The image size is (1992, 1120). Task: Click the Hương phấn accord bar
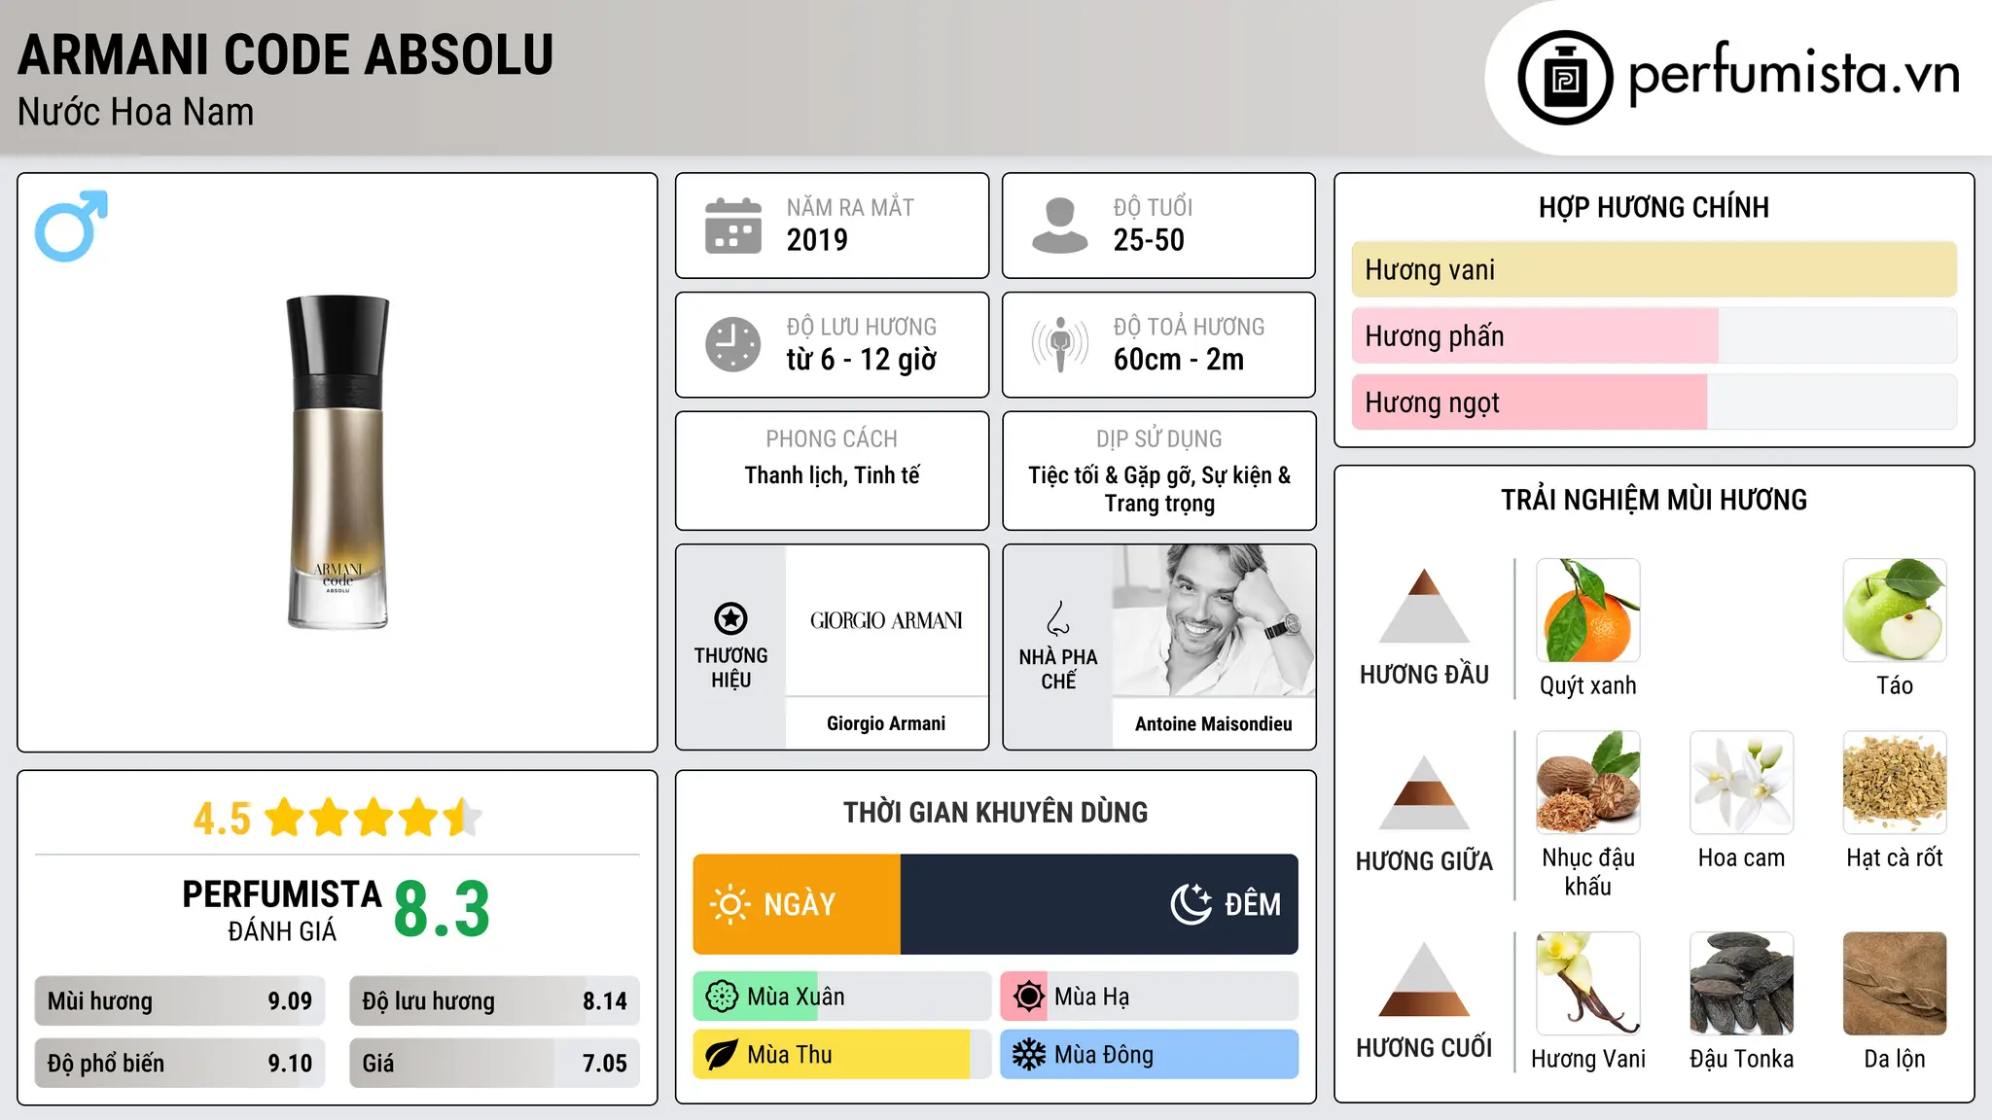[x=1654, y=335]
